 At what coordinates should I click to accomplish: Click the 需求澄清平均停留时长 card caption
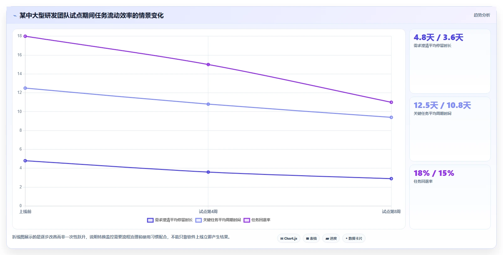pos(433,46)
